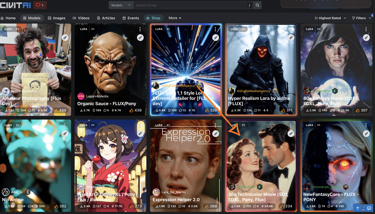Click link icon on Expression Helper card

click(x=216, y=133)
